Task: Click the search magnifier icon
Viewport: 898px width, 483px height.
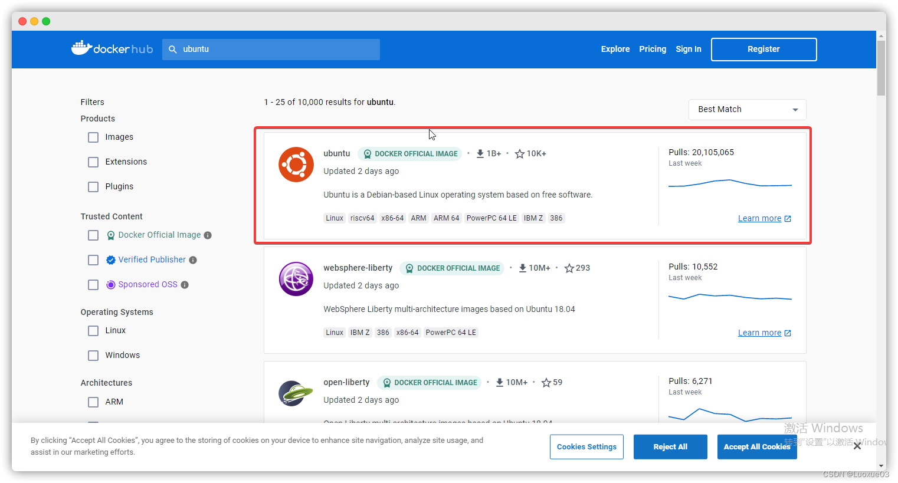Action: point(173,50)
